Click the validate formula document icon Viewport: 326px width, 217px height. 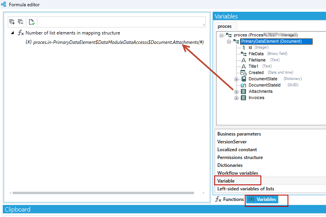pyautogui.click(x=32, y=22)
